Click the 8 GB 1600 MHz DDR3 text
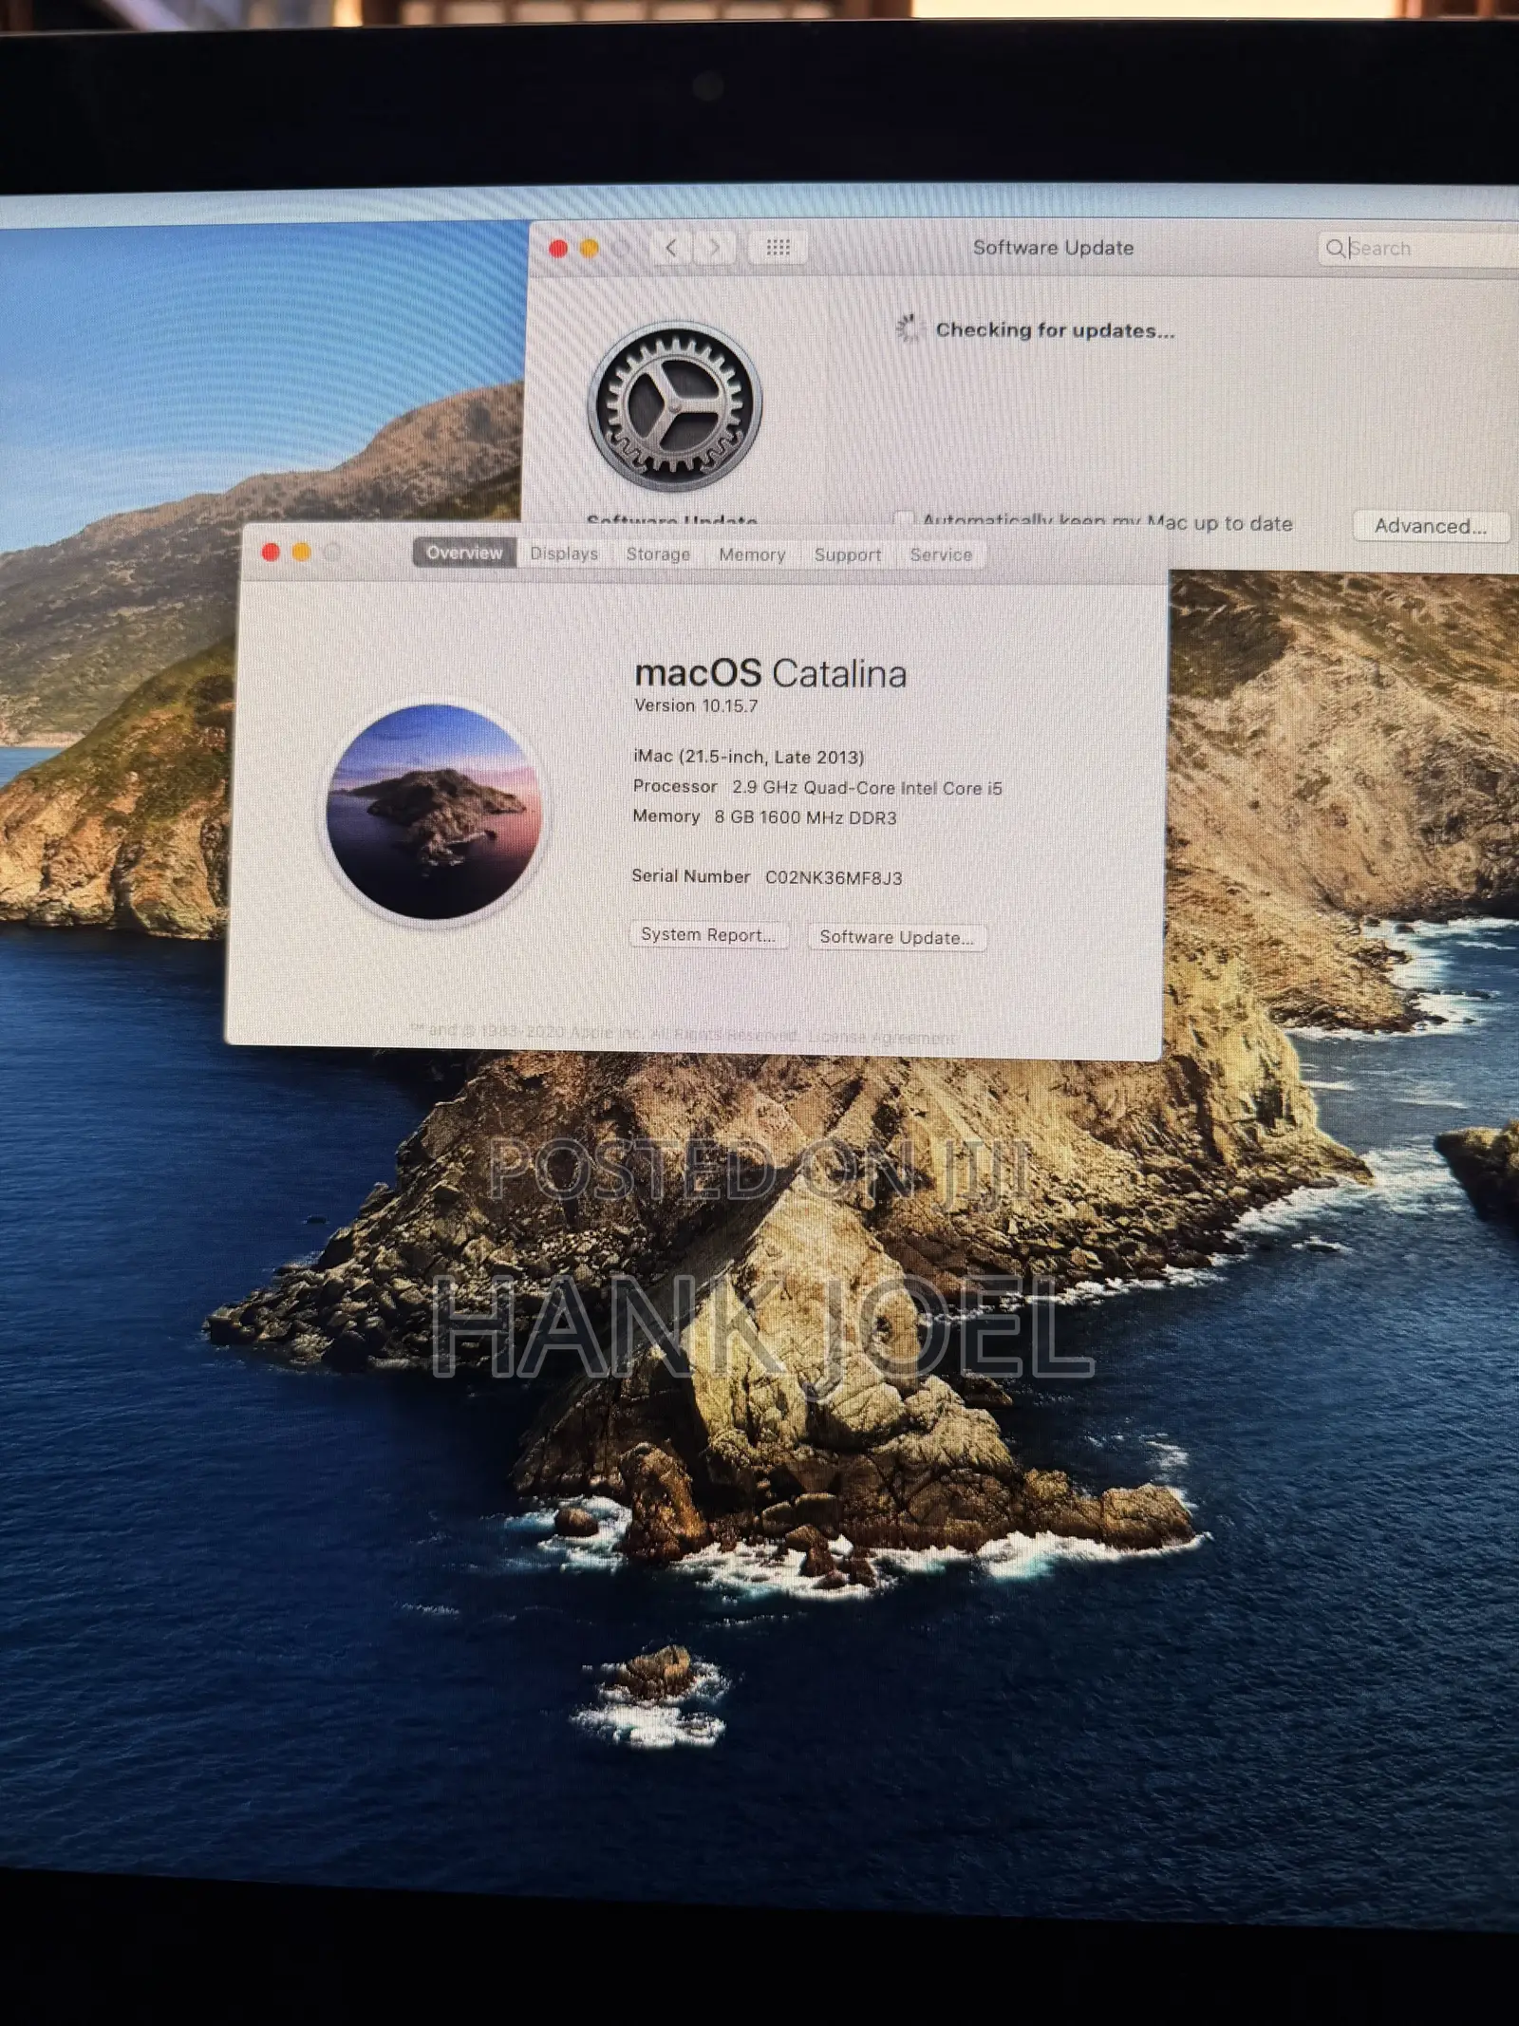The width and height of the screenshot is (1519, 2026). click(x=805, y=817)
